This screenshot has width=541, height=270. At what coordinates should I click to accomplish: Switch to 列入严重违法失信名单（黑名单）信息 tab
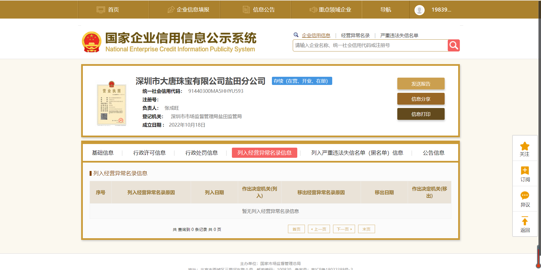[357, 153]
